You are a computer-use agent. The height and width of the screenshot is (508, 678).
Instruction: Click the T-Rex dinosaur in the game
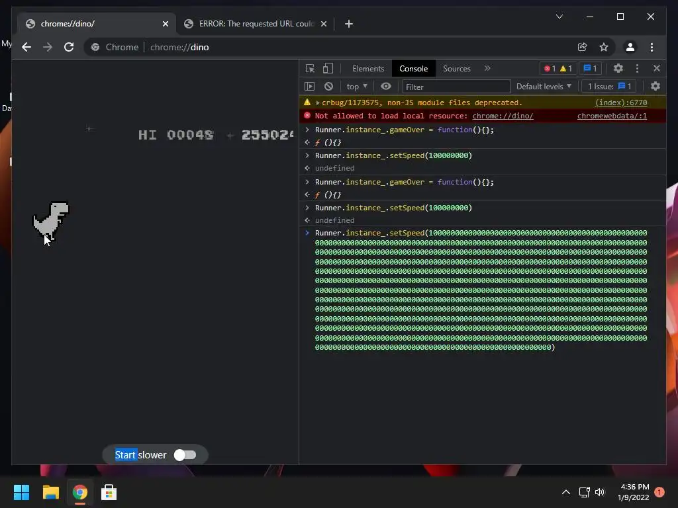[x=51, y=221]
